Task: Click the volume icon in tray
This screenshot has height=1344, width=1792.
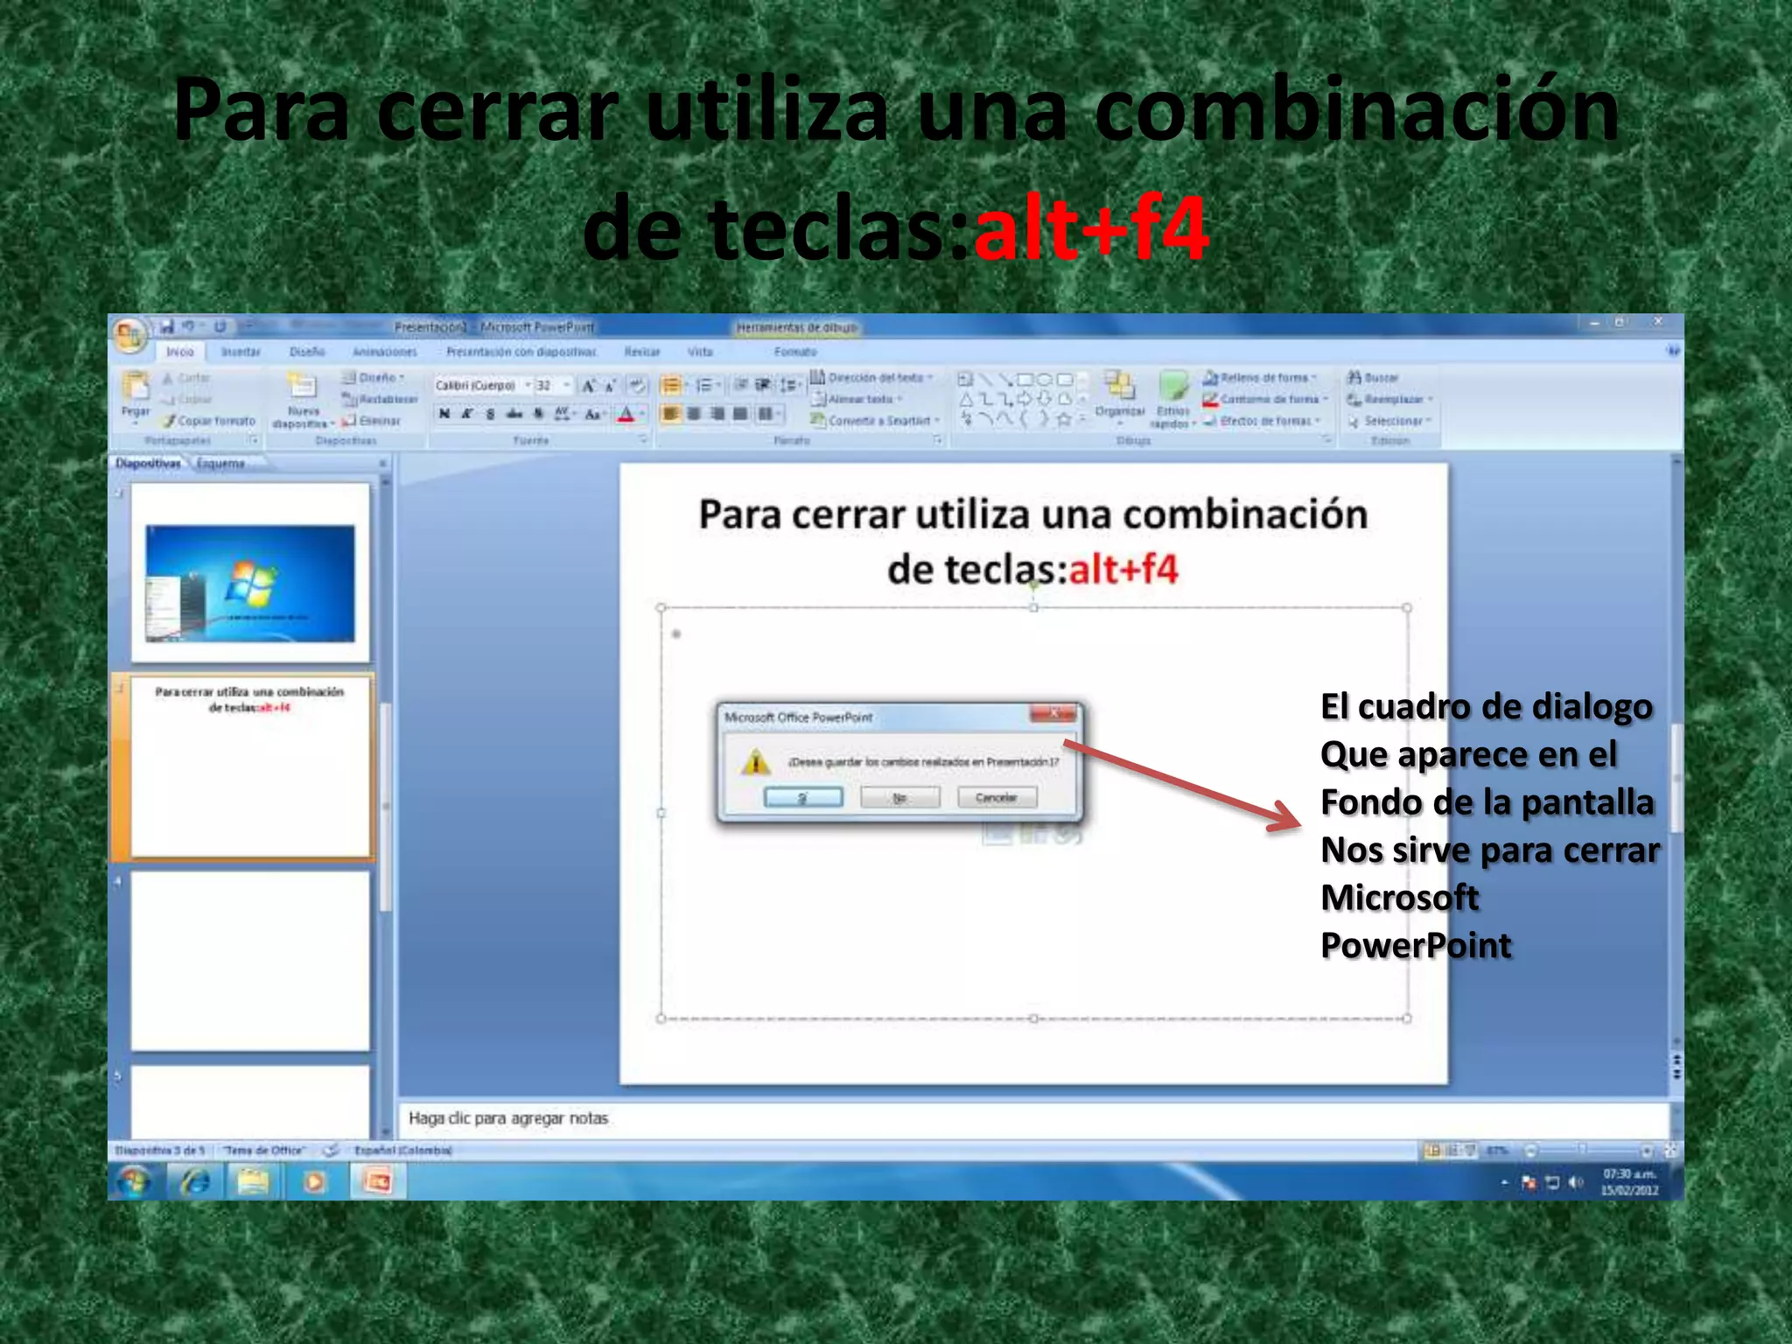Action: tap(1575, 1183)
